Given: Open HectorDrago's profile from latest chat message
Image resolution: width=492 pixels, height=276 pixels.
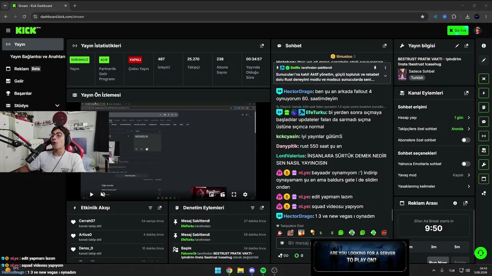Looking at the screenshot, I should tap(298, 216).
